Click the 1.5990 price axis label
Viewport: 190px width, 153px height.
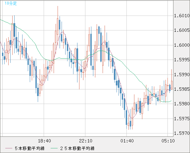pos(182,75)
